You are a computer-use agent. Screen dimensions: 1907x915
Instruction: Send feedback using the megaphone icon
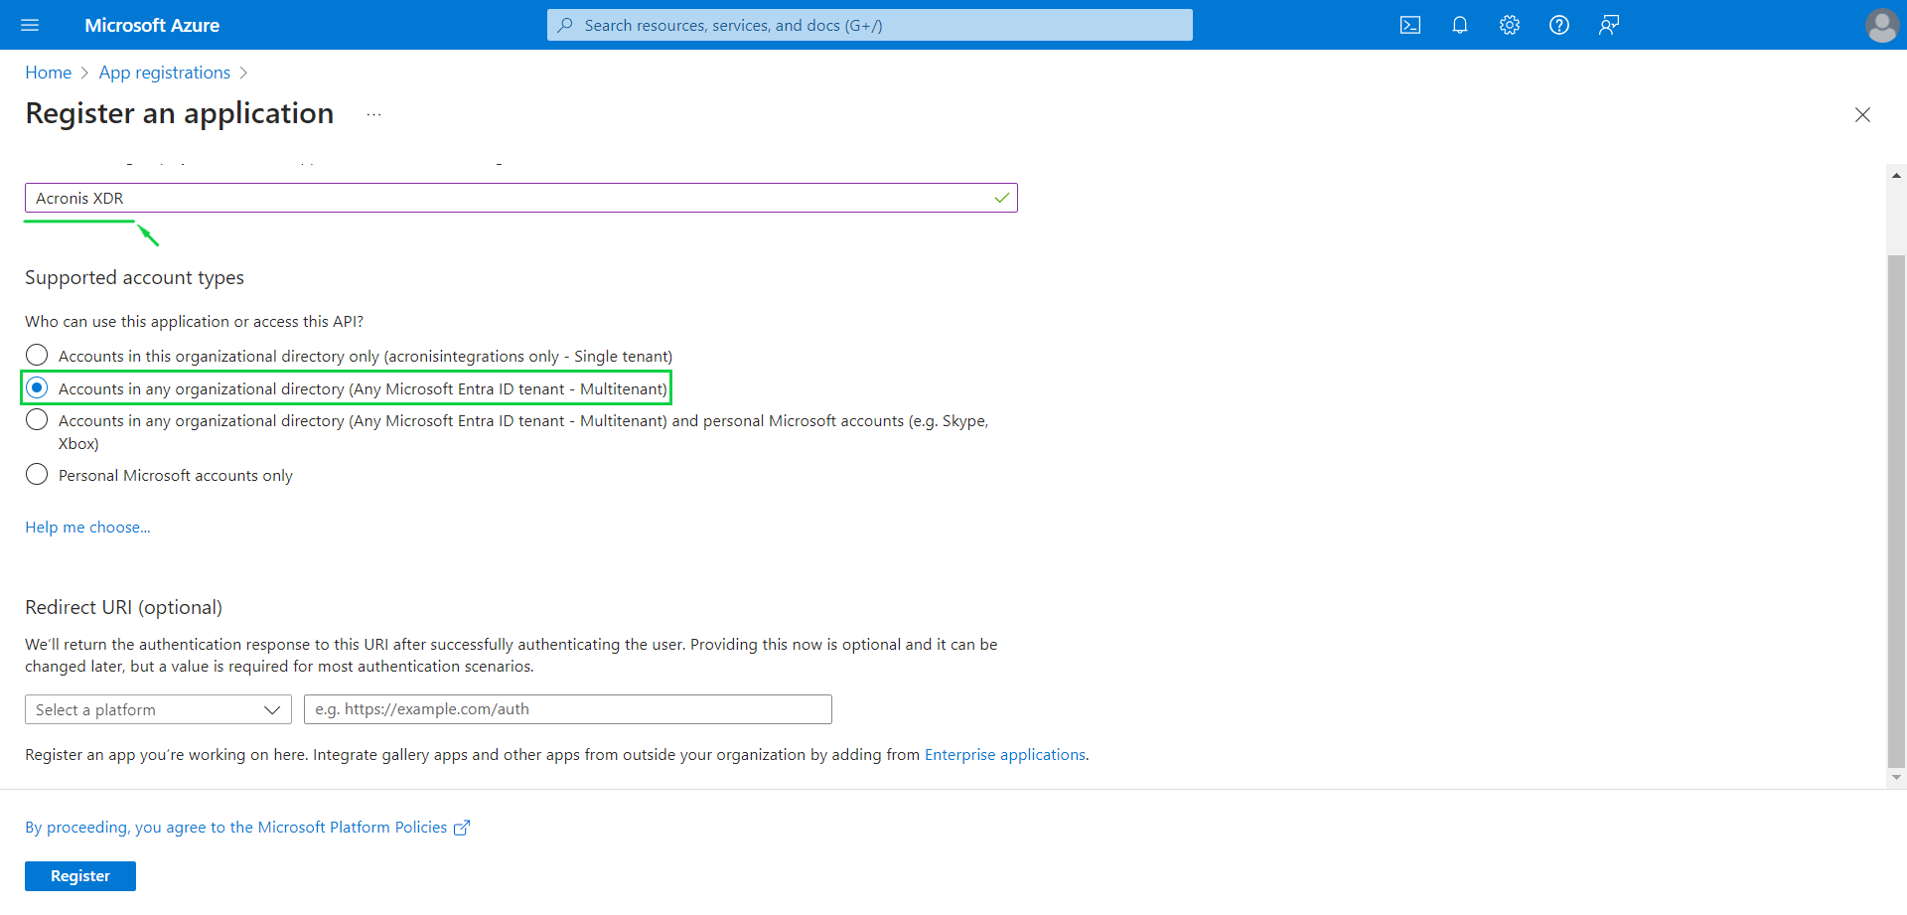pyautogui.click(x=1609, y=25)
